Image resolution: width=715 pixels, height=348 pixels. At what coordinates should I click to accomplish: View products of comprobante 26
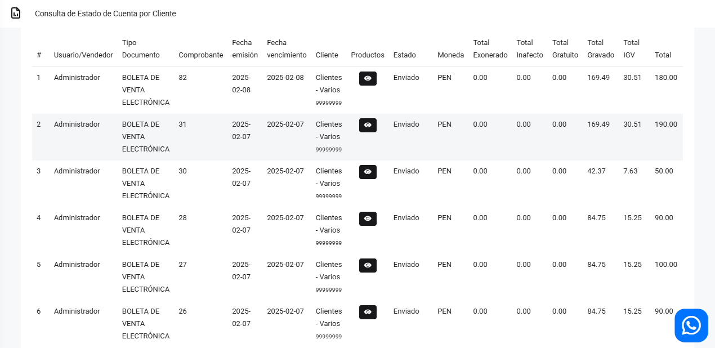[x=368, y=312]
